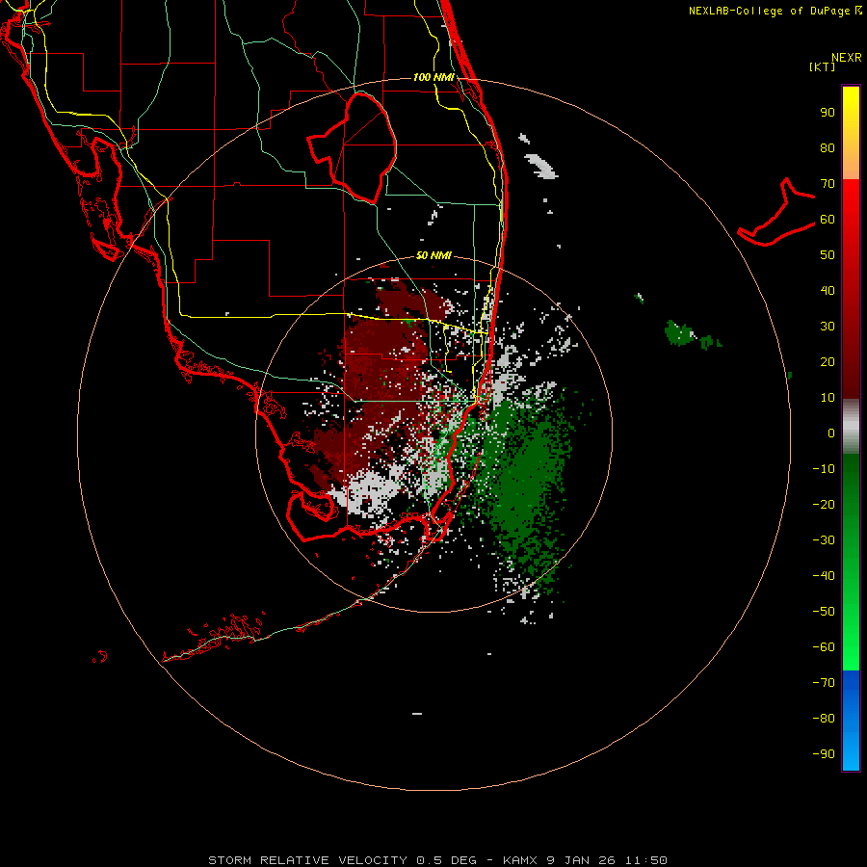Viewport: 867px width, 867px height.
Task: Click the 80 value on the velocity scale
Action: (828, 147)
